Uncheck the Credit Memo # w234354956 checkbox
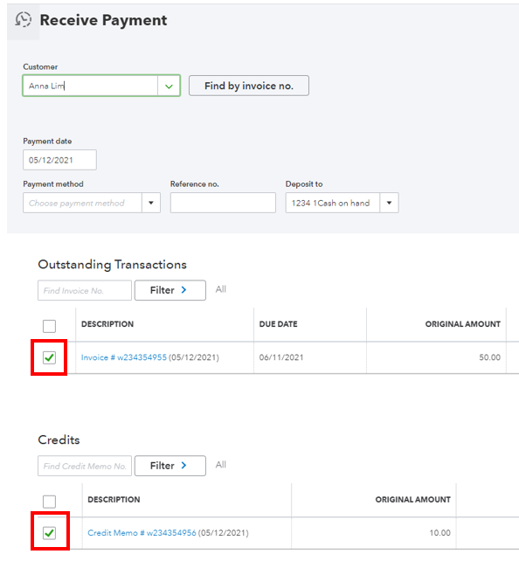This screenshot has width=519, height=561. [49, 533]
